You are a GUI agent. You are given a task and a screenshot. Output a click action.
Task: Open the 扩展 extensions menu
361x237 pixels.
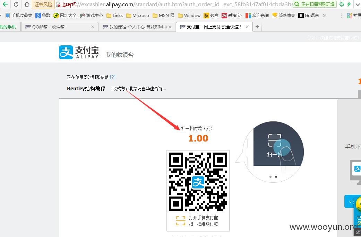[x=354, y=15]
